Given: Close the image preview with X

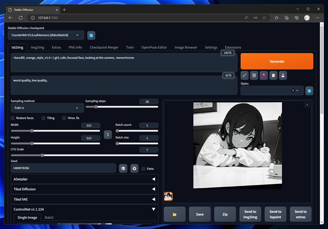Looking at the screenshot, I should 307,105.
